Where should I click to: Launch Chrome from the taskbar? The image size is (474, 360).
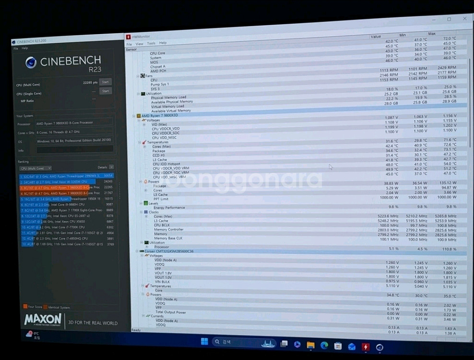point(323,344)
